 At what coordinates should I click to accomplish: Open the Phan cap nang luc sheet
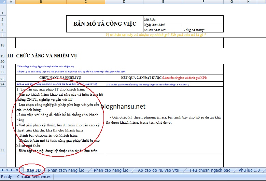111,170
